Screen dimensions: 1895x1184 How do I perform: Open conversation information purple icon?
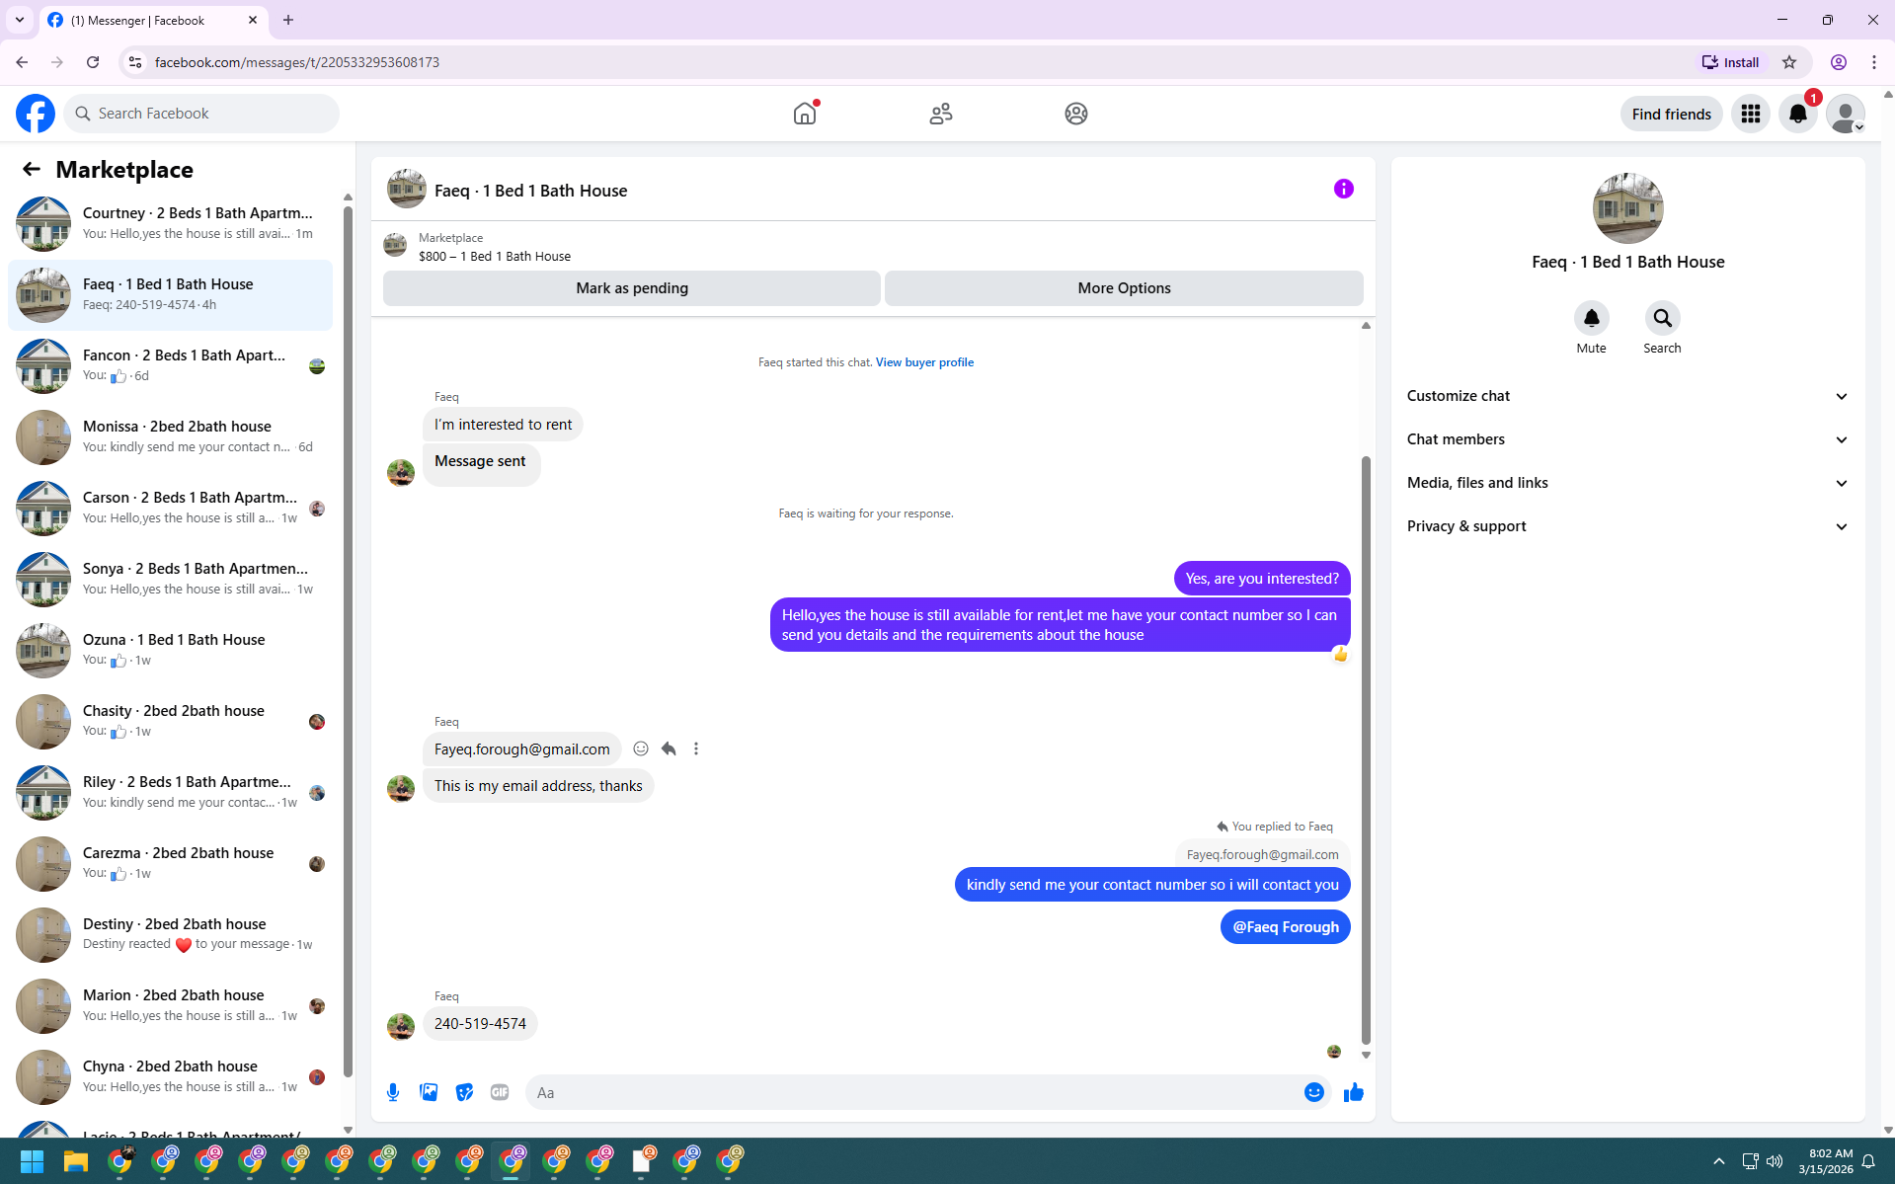pos(1344,189)
